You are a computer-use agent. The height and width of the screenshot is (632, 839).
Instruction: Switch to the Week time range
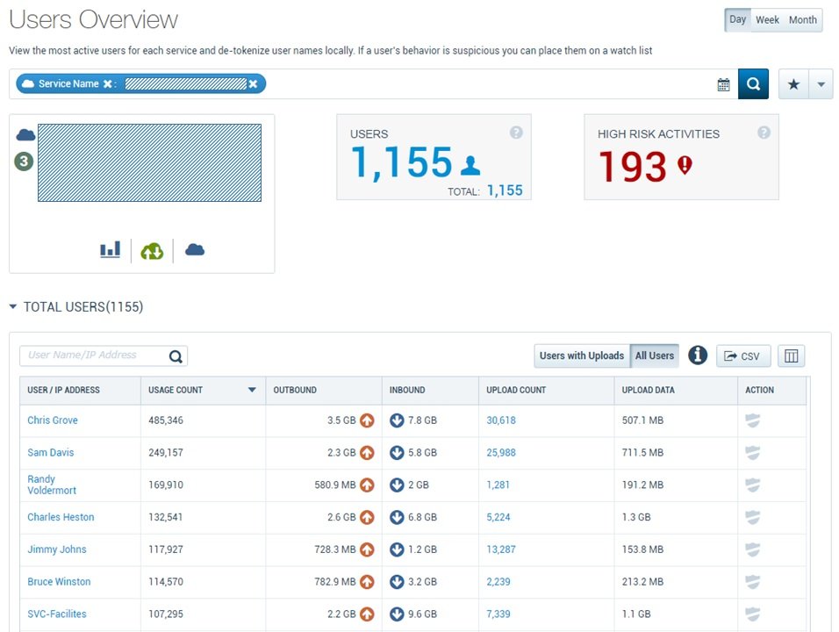[x=767, y=20]
